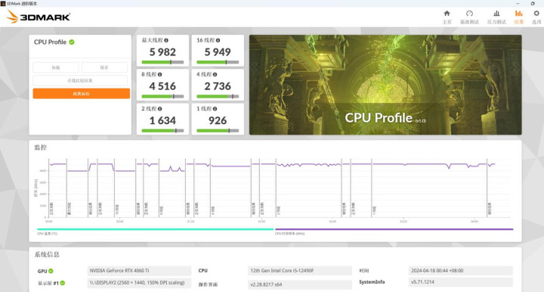Click the 4 线程 score progress bar

pos(218,97)
